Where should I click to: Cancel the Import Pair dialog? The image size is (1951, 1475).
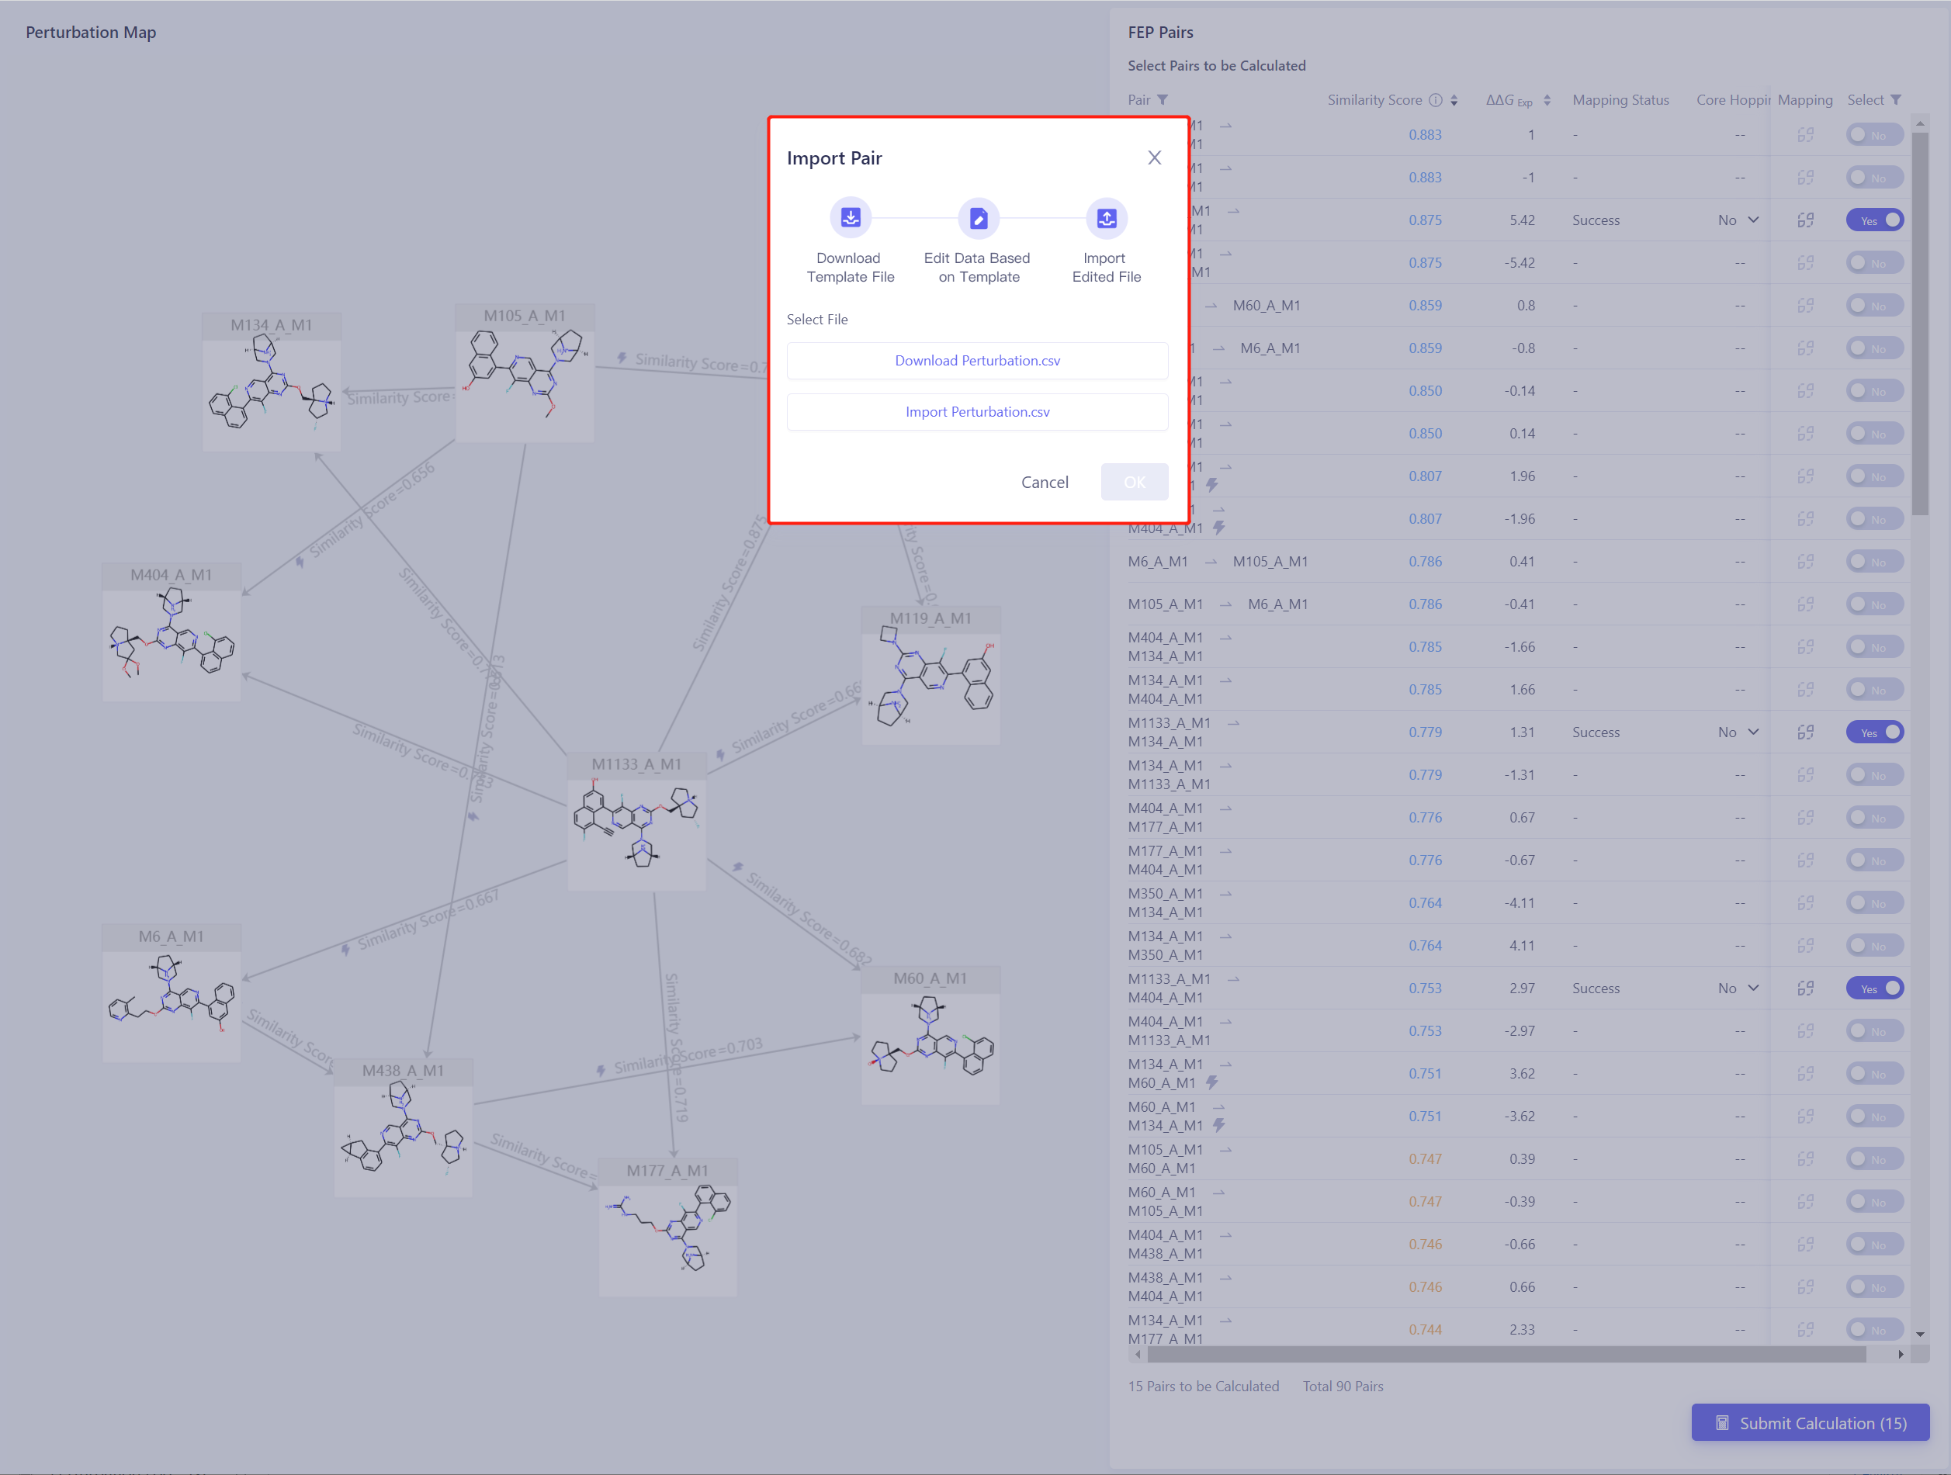click(1045, 483)
